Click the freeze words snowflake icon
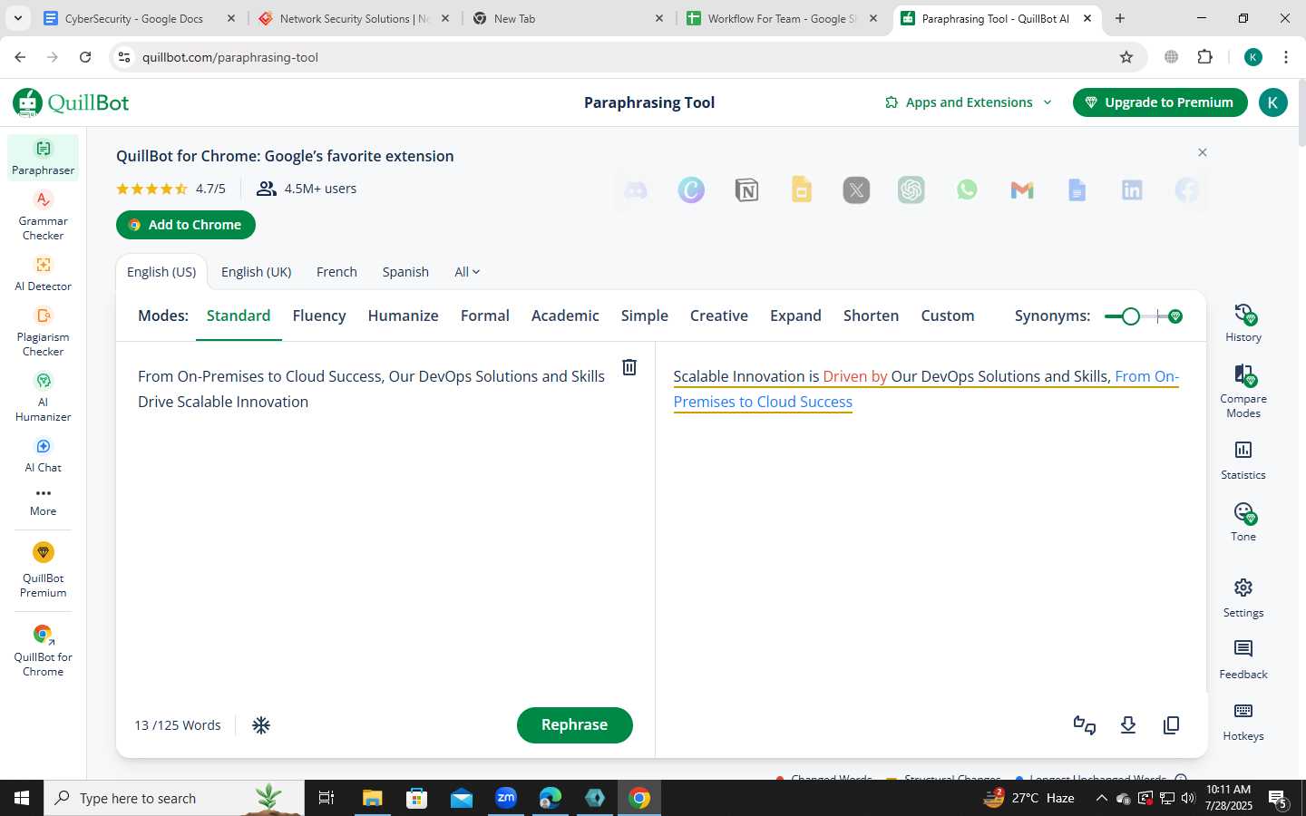Screen dimensions: 1306x816 pos(261,725)
